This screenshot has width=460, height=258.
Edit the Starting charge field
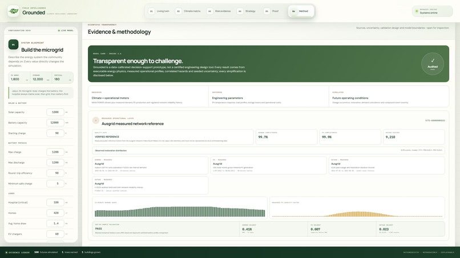[x=55, y=133]
